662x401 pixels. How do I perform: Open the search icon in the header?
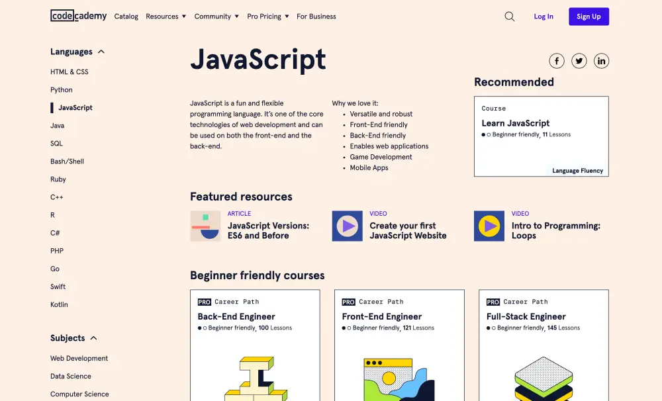click(509, 16)
